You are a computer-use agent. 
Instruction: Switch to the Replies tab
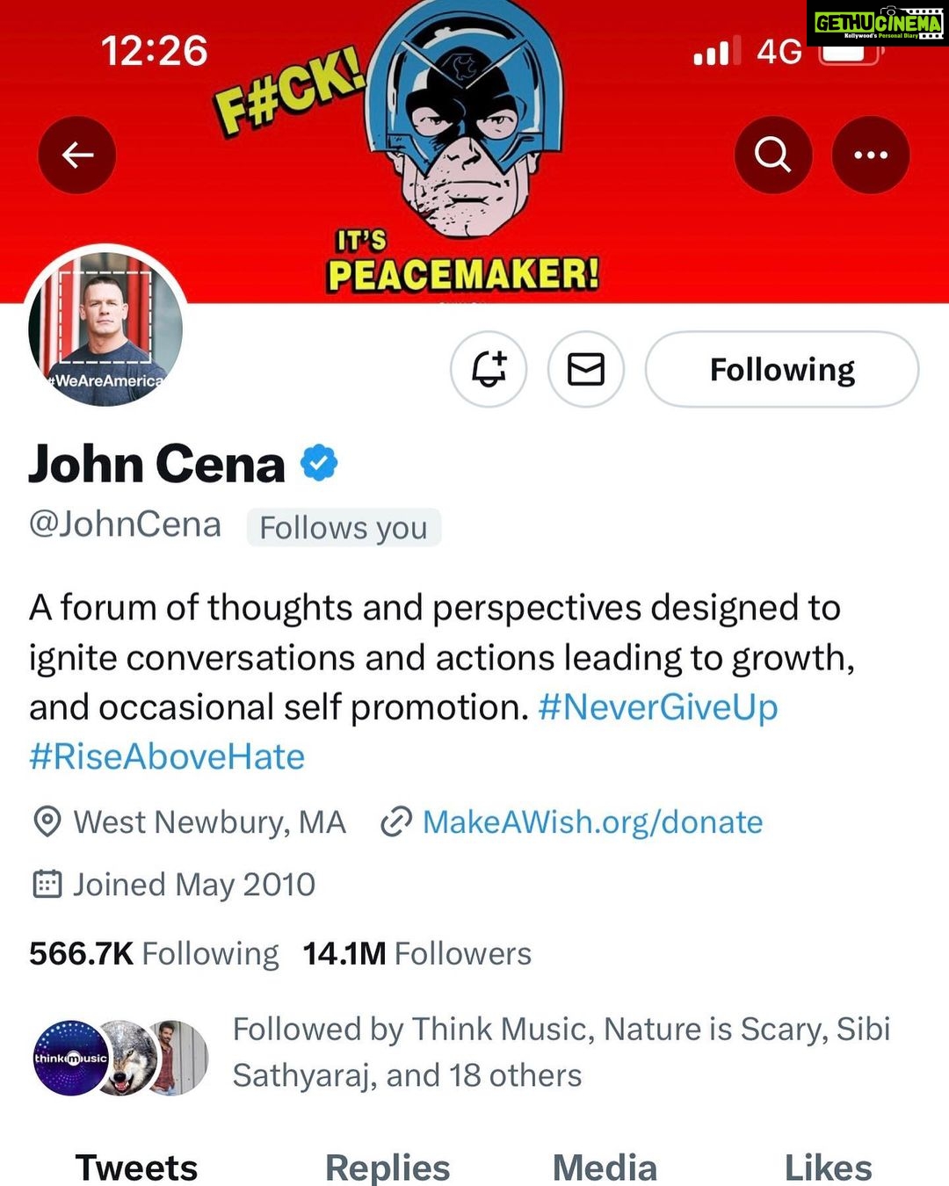pos(388,1168)
